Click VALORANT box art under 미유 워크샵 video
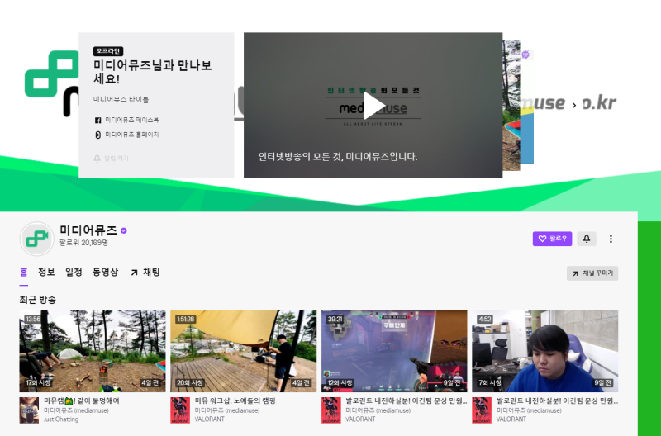Viewport: 661px width, 436px height. click(x=180, y=410)
